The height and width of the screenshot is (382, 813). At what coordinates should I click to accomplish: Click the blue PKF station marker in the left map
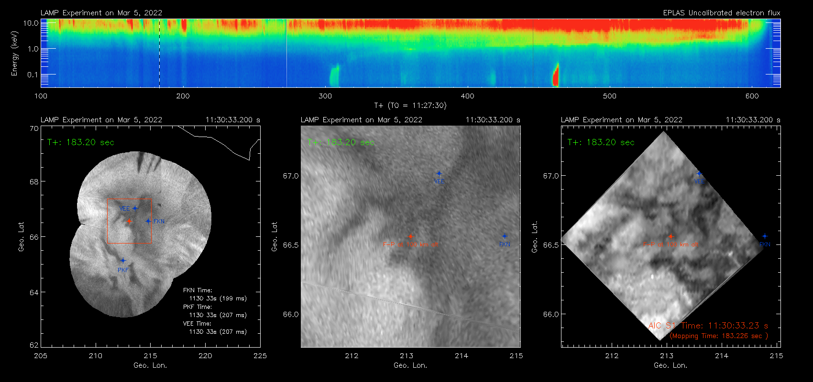click(123, 261)
